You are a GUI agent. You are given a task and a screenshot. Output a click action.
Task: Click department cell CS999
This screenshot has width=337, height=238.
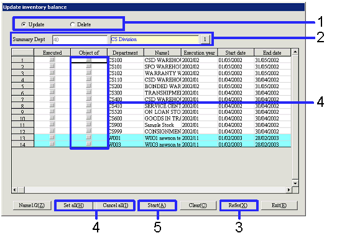click(x=126, y=131)
